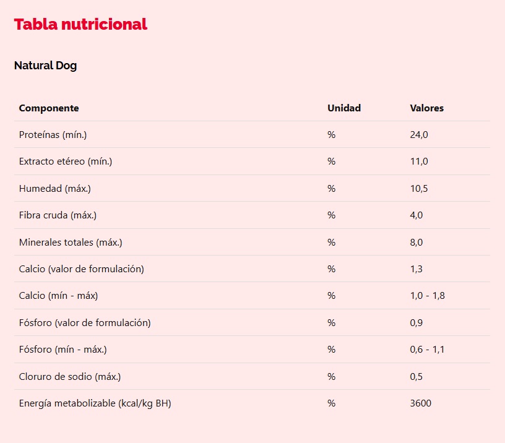Click the 3600 energy value
Viewport: 505px width, 443px height.
421,403
